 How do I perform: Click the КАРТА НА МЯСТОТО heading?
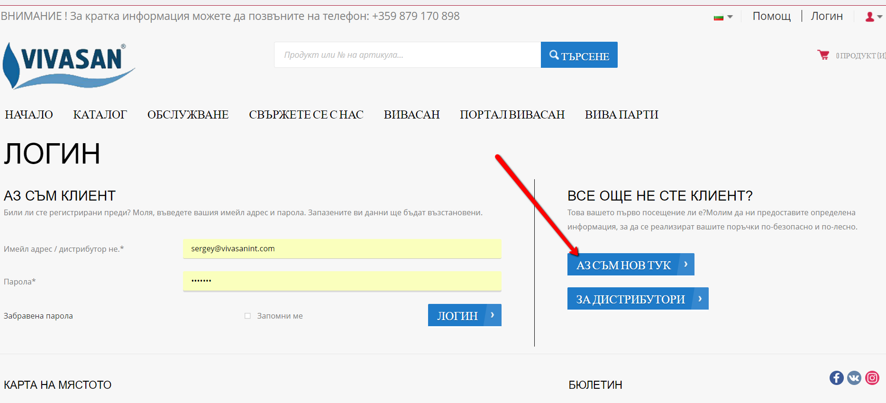coord(58,385)
